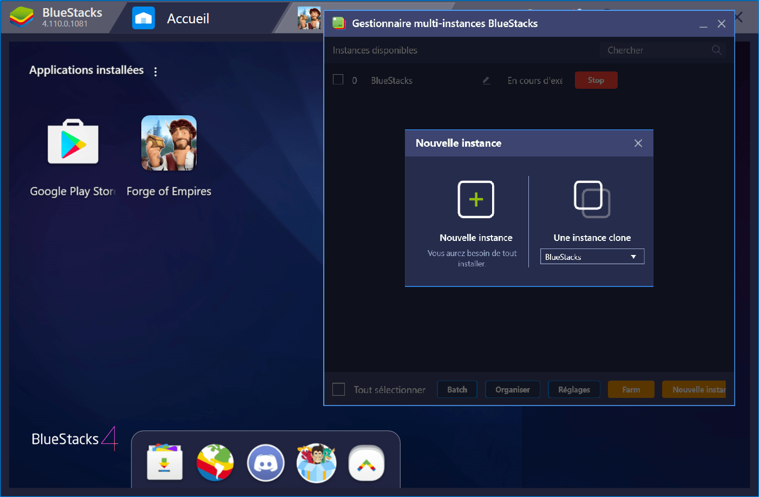Click the Batch button
The image size is (759, 497).
tap(457, 389)
